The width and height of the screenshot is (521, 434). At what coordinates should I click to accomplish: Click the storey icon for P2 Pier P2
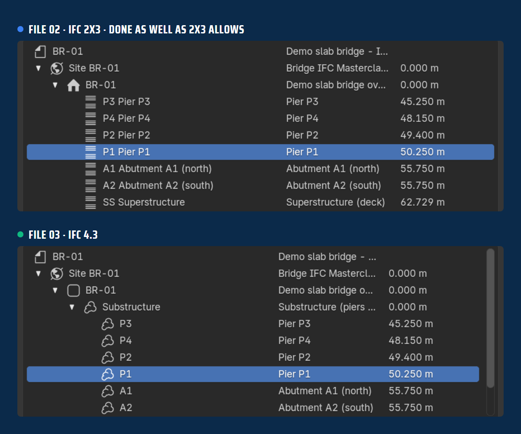point(90,135)
